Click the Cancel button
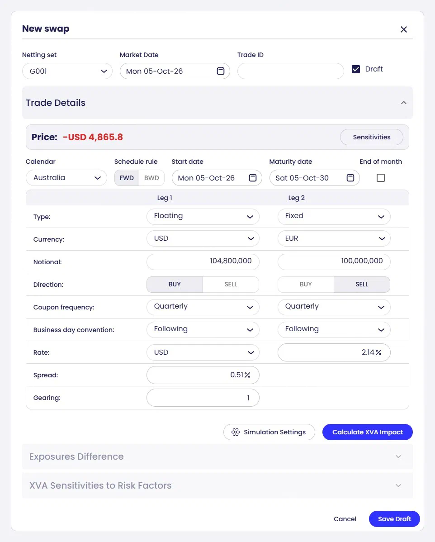This screenshot has height=542, width=435. coord(345,519)
